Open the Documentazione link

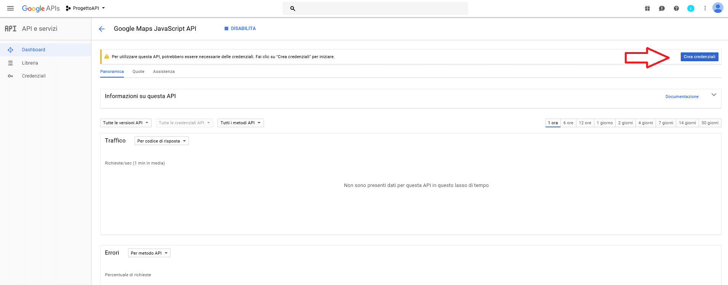682,97
